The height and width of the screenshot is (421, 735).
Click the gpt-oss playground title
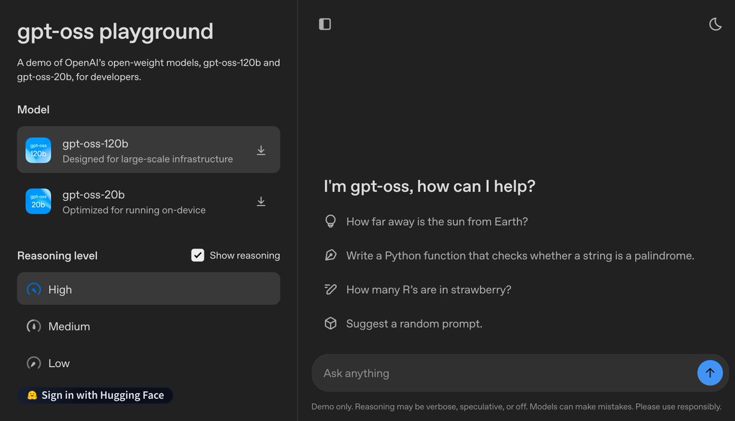pyautogui.click(x=115, y=31)
